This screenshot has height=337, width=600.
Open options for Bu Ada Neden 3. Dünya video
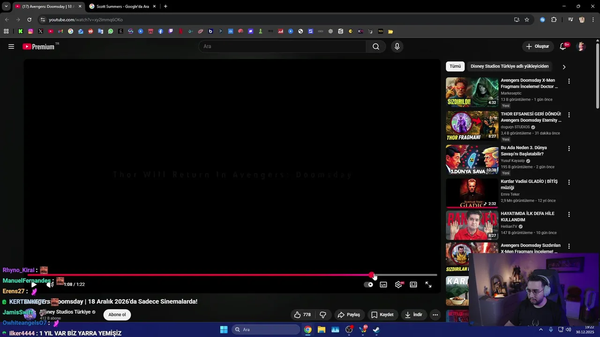569,148
